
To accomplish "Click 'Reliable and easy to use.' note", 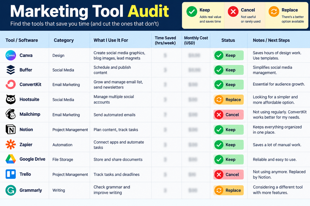I will (x=275, y=160).
